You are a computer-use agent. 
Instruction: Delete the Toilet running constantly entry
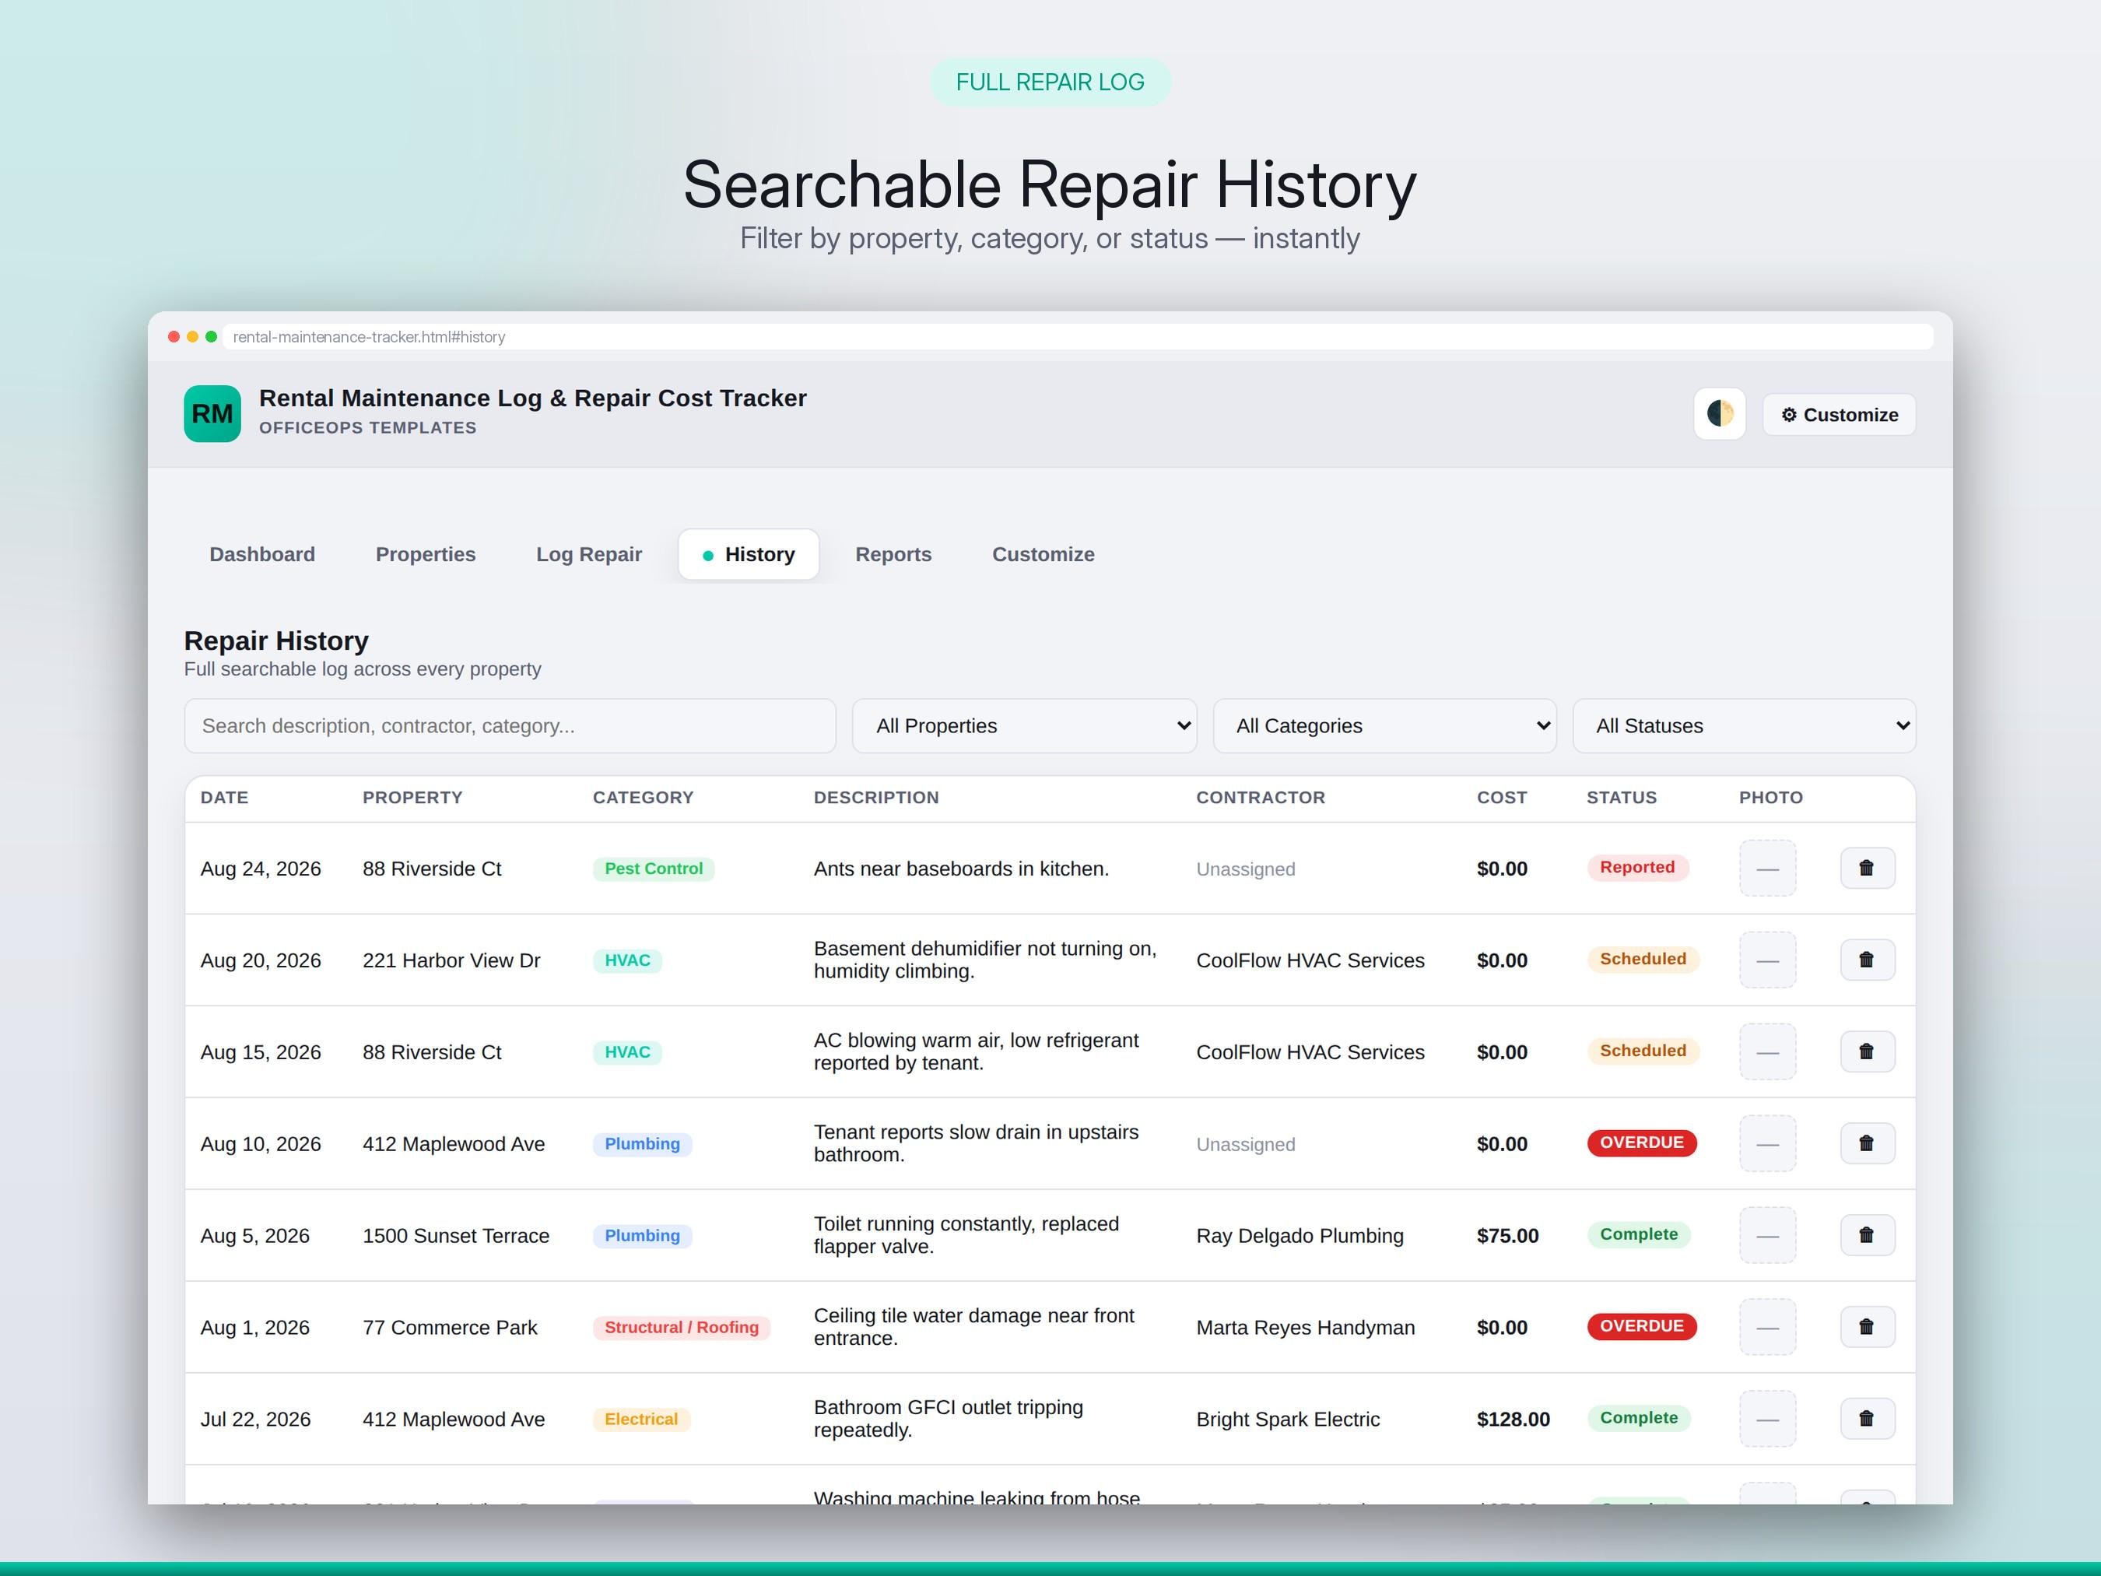click(1868, 1235)
